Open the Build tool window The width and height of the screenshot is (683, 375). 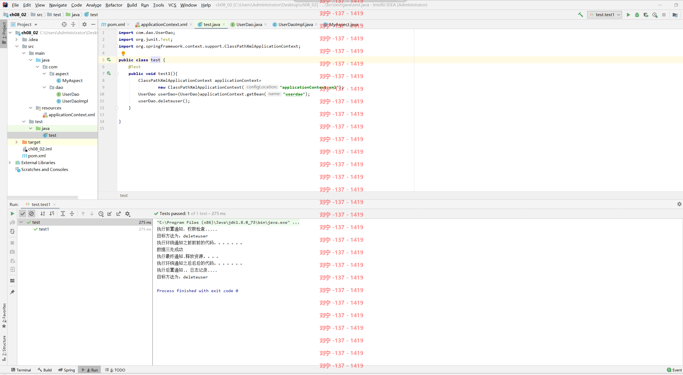(45, 370)
